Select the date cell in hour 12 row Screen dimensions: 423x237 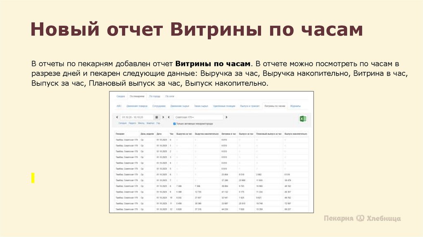coord(162,209)
